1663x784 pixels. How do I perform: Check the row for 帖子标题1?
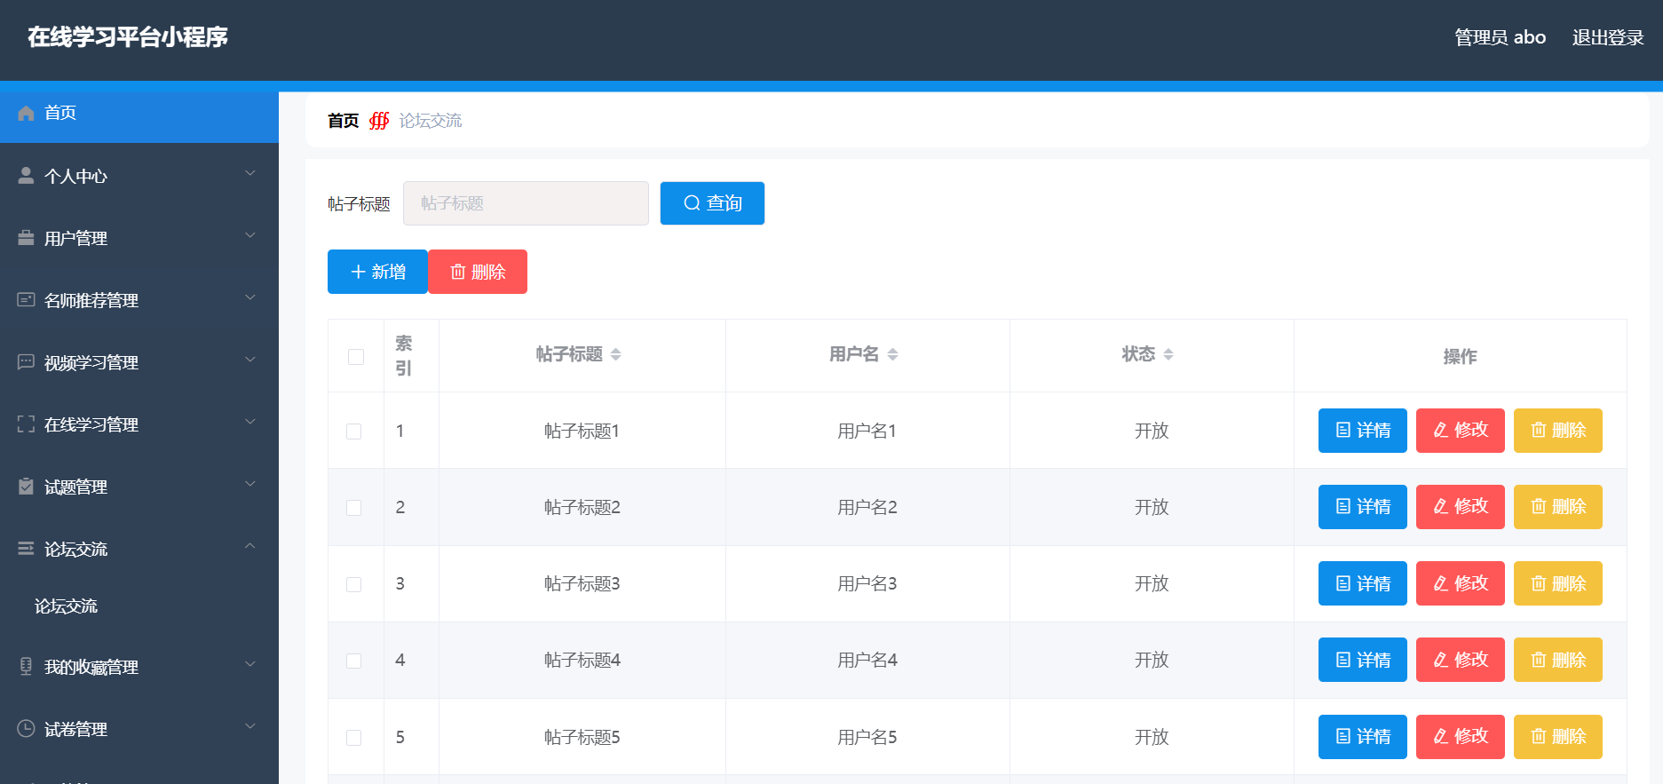click(x=354, y=432)
